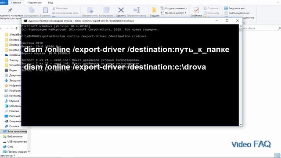Click scroll-up arrow in command prompt
This screenshot has height=158, width=281.
point(241,26)
